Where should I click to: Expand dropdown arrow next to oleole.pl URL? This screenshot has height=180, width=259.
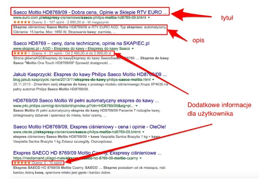tap(143, 132)
